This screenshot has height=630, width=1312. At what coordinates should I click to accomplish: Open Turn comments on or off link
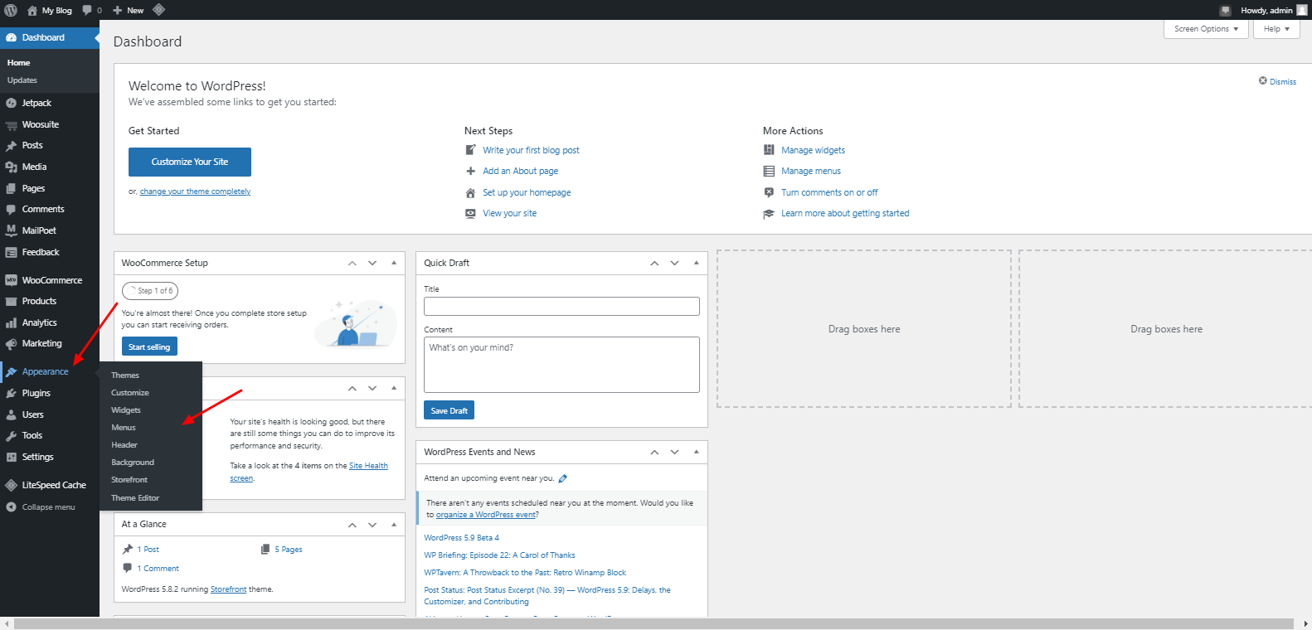[829, 192]
